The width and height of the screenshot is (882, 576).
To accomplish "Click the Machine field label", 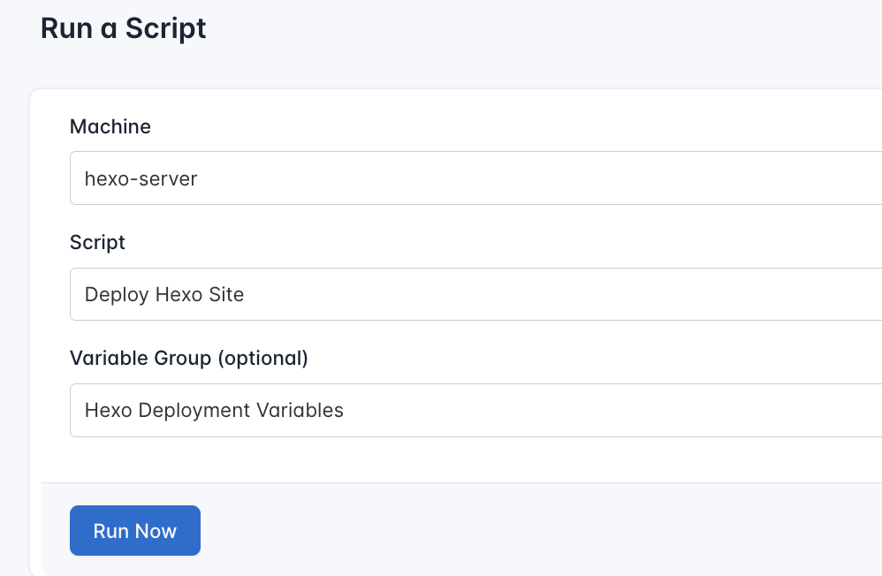I will (x=110, y=126).
